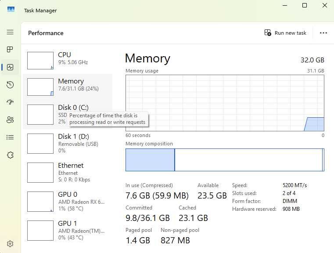Click Run new task button
This screenshot has width=334, height=253.
pos(285,33)
